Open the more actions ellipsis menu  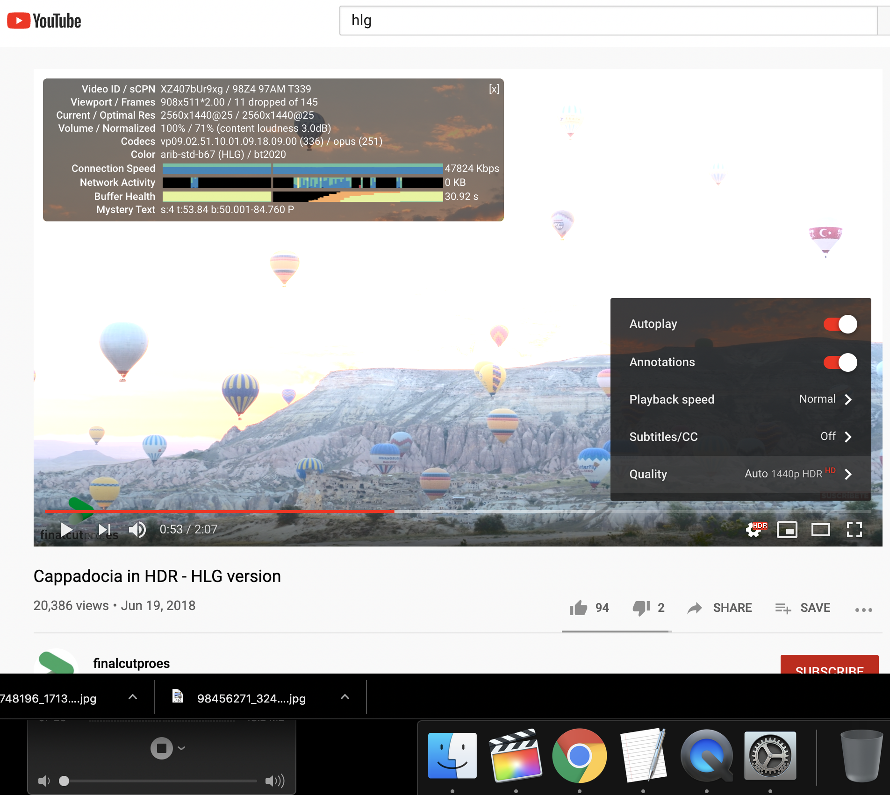(x=864, y=610)
